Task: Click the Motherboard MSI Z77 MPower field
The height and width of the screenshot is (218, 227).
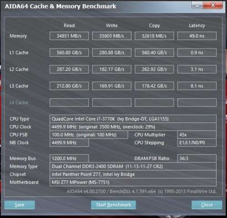Action: pyautogui.click(x=133, y=182)
